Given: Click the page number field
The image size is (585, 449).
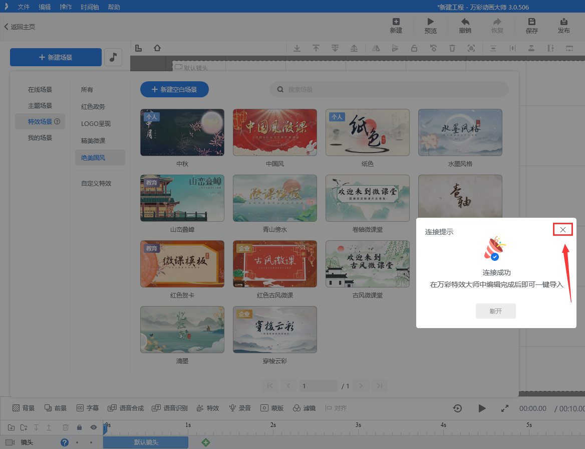Looking at the screenshot, I should [318, 385].
